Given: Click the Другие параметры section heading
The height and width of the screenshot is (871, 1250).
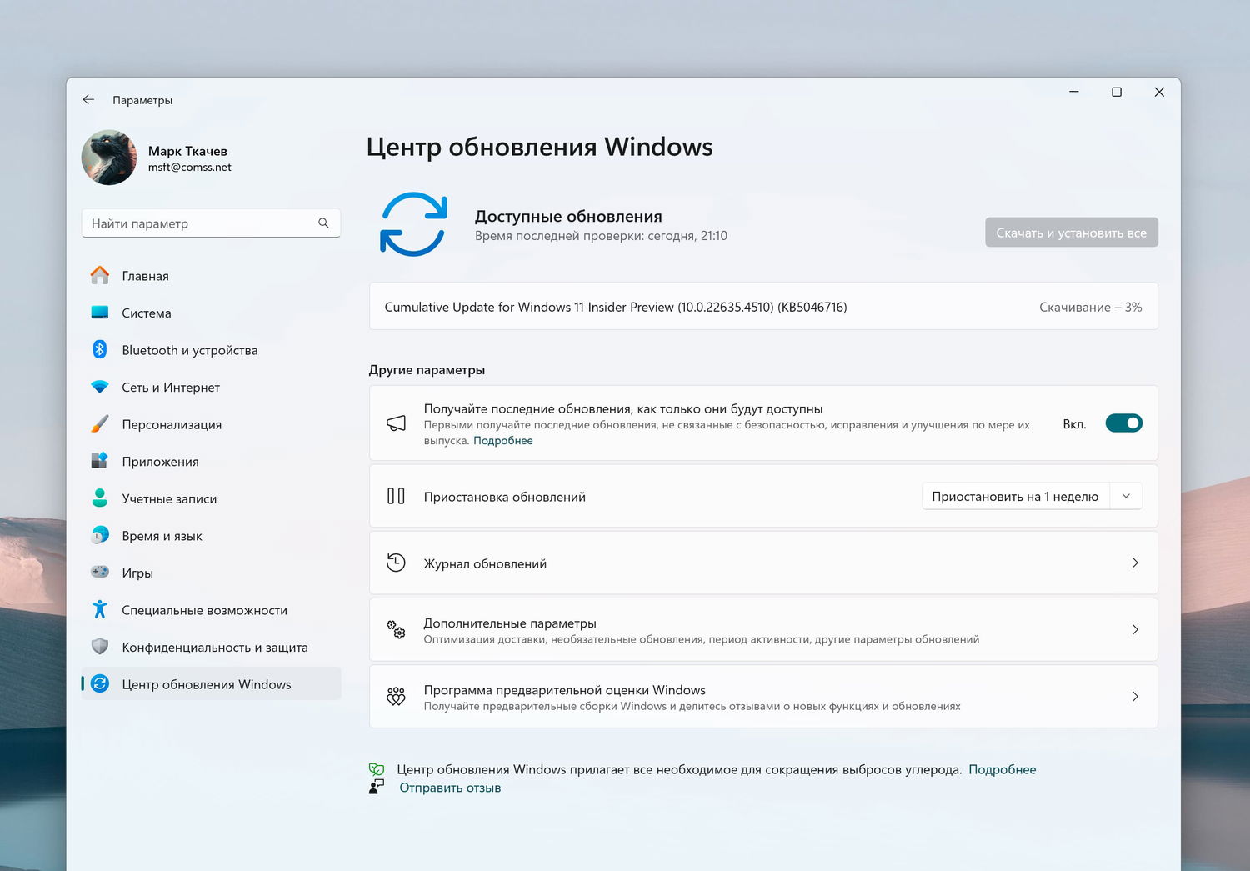Looking at the screenshot, I should [x=427, y=369].
